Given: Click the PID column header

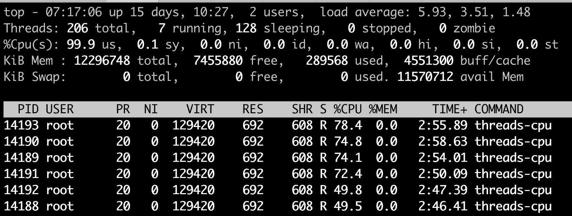Looking at the screenshot, I should click(x=28, y=109).
